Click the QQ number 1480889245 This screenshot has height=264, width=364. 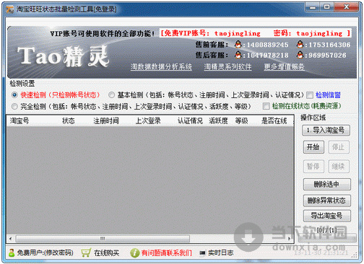coord(267,45)
